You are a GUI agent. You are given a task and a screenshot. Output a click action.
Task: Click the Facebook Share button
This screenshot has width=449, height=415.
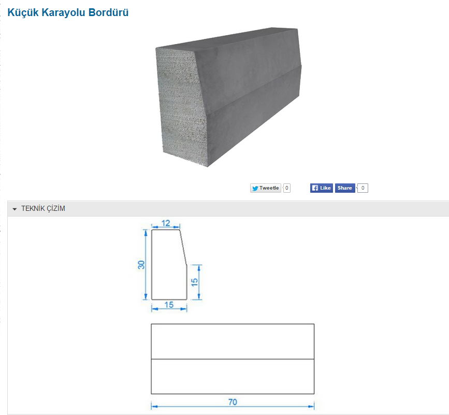pos(345,188)
